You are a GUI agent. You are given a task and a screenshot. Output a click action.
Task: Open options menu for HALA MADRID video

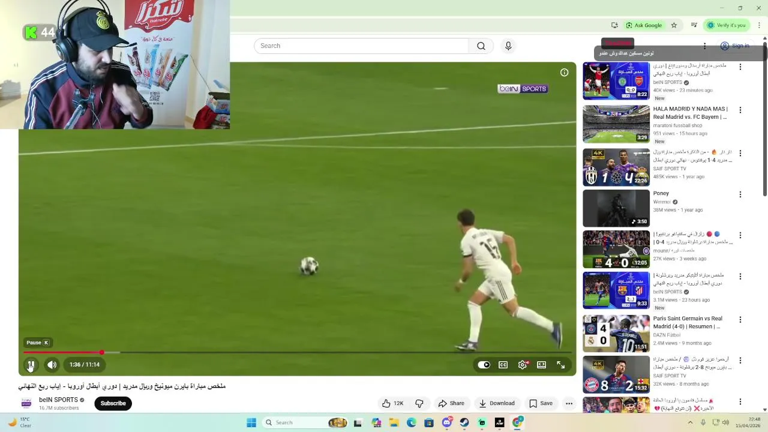point(740,110)
